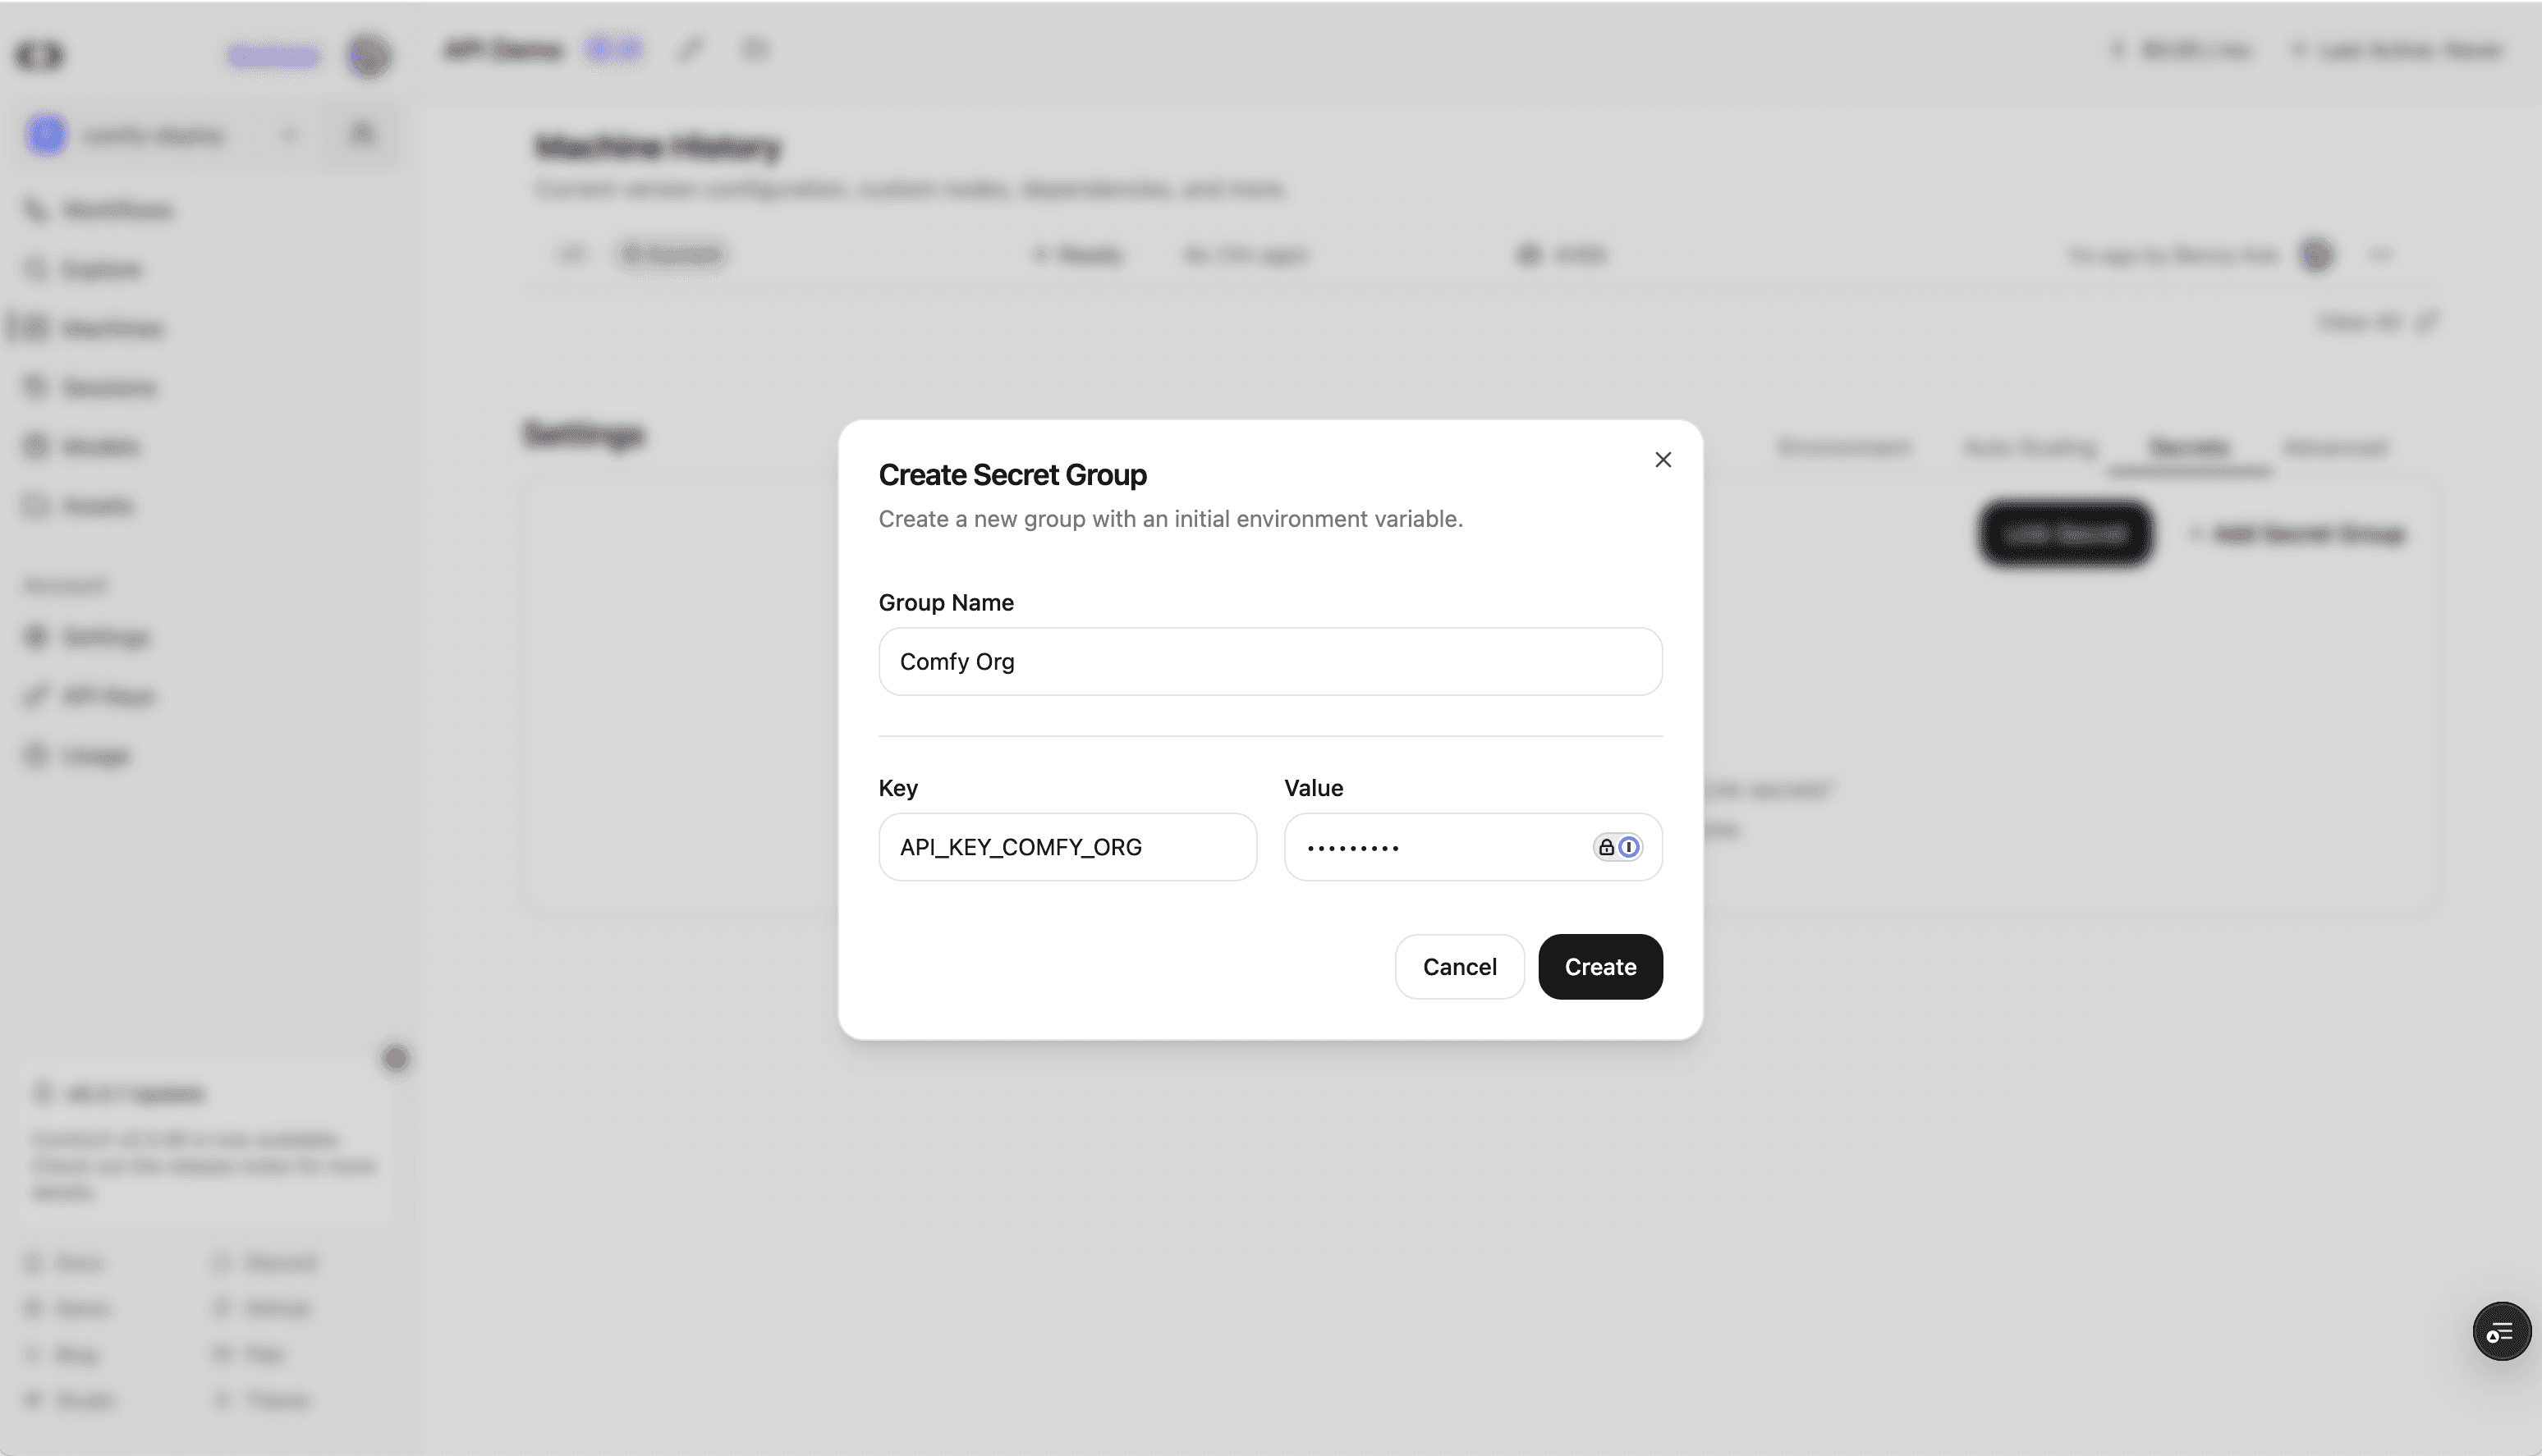The height and width of the screenshot is (1456, 2542).
Task: Click the pencil edit icon next to machine name
Action: (x=691, y=49)
